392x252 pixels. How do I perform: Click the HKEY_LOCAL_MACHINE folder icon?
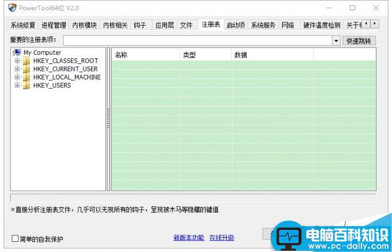26,77
